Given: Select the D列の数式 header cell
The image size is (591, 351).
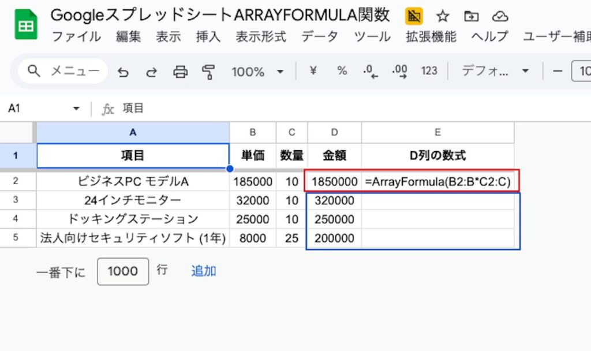Looking at the screenshot, I should [437, 155].
